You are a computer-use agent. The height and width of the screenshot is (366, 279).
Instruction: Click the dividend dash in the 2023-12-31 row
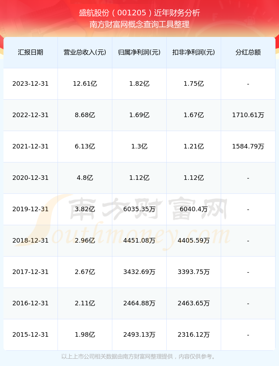248,84
